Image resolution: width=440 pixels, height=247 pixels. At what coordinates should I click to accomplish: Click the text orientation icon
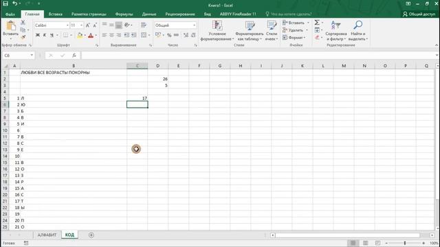tap(127, 25)
